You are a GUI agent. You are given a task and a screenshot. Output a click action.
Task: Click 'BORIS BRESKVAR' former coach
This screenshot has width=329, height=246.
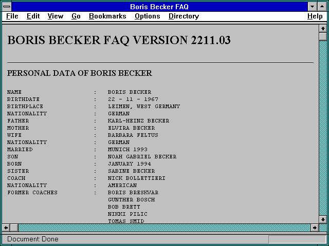click(133, 193)
